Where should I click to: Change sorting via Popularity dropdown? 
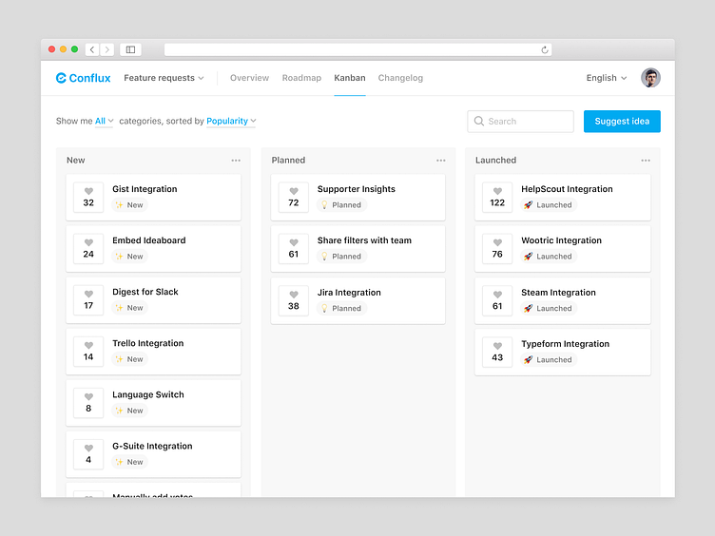click(231, 122)
